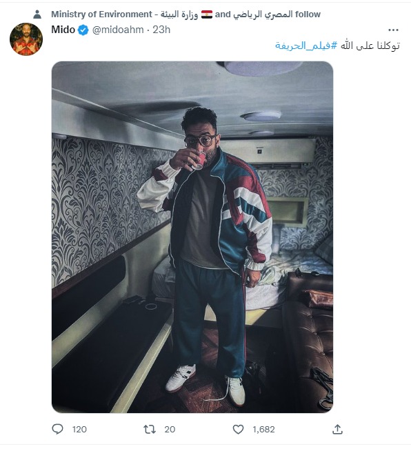Click the 20 retweets count

coord(170,430)
